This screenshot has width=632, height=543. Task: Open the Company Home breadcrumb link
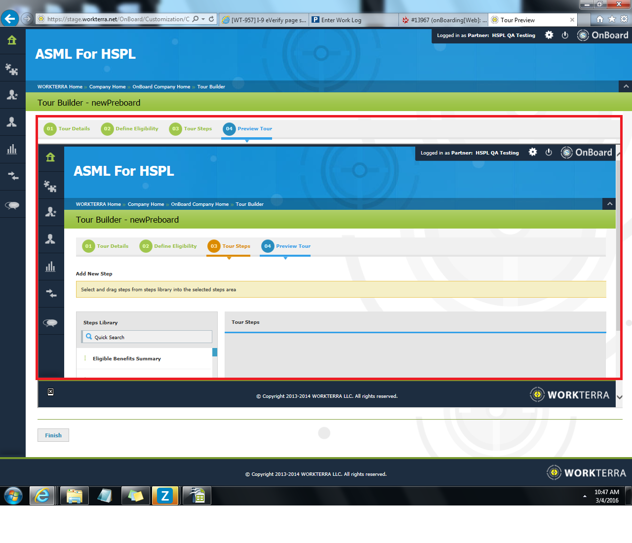(107, 87)
